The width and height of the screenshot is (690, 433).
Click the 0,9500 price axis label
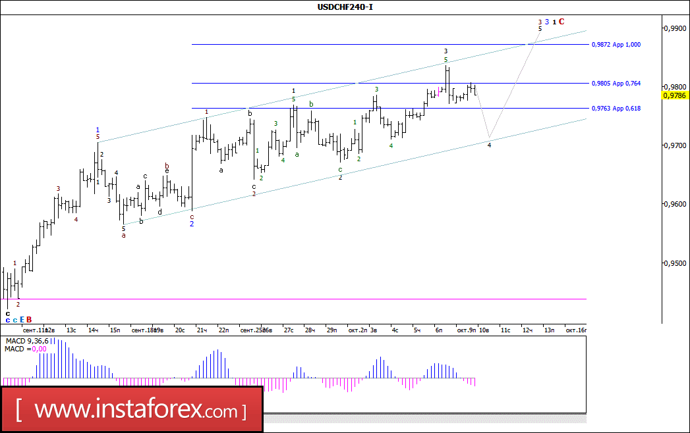click(x=675, y=263)
